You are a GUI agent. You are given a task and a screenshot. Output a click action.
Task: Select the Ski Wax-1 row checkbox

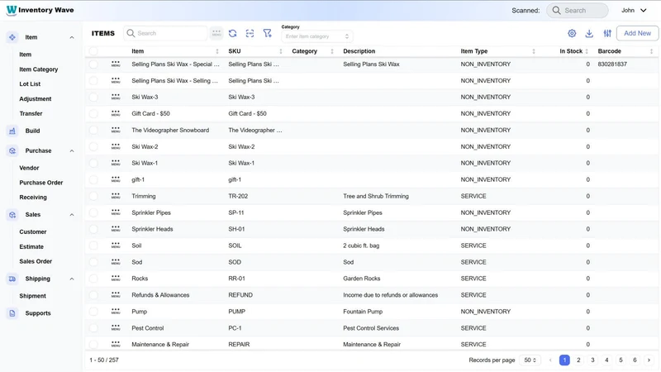[93, 163]
